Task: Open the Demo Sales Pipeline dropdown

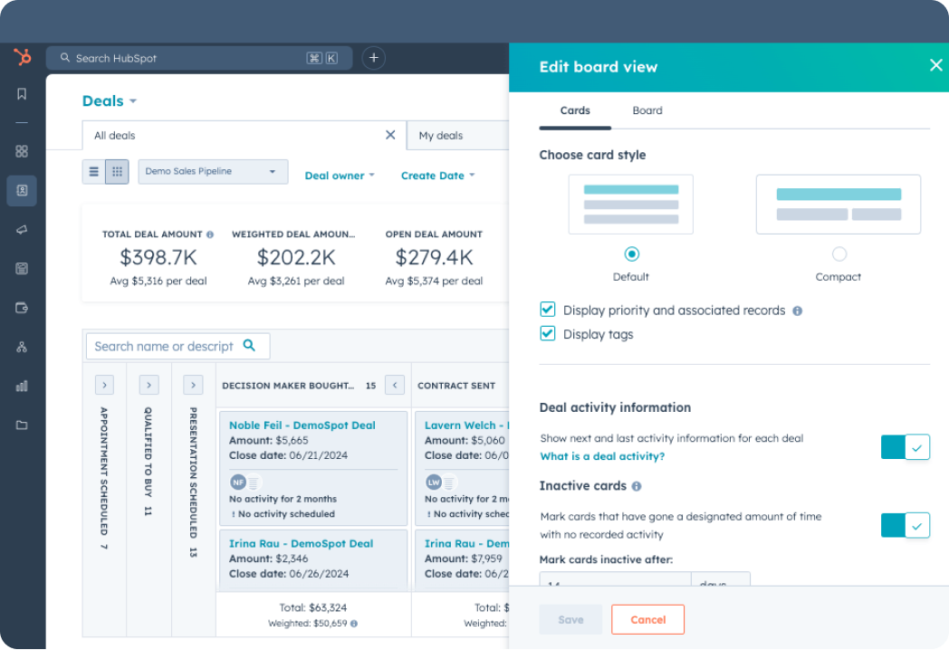Action: pos(213,172)
